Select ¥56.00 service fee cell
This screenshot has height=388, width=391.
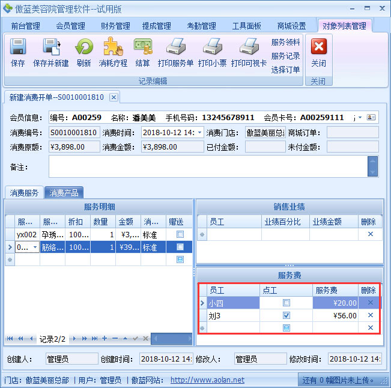point(335,315)
